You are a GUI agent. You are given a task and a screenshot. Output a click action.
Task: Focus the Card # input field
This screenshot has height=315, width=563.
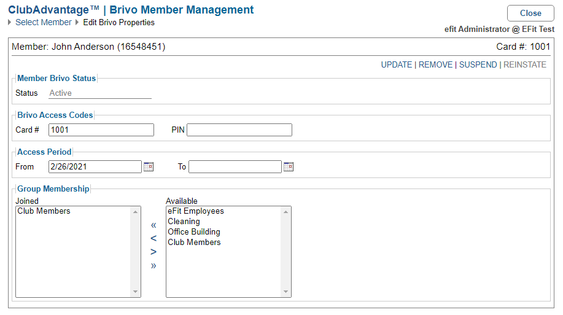(101, 130)
